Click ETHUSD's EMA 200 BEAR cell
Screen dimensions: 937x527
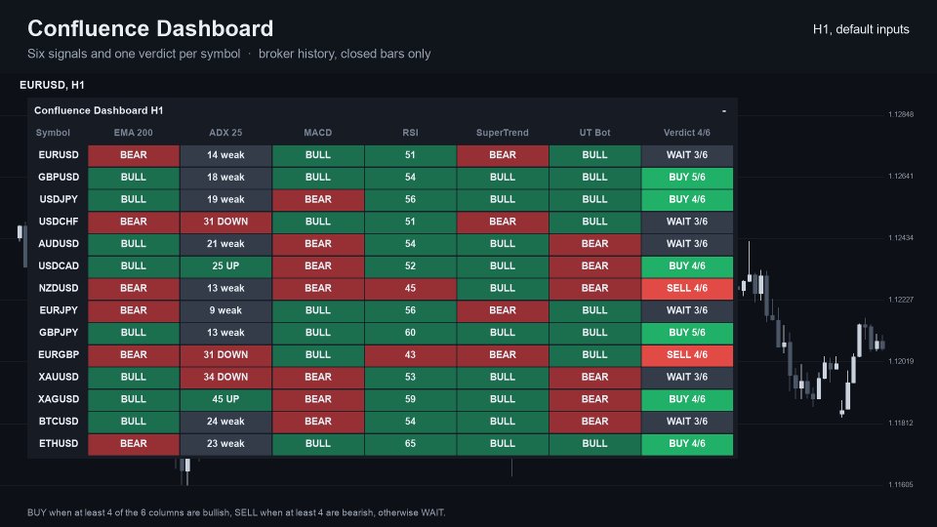point(134,443)
